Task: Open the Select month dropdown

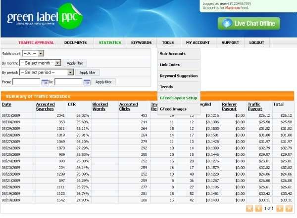Action: (x=40, y=63)
